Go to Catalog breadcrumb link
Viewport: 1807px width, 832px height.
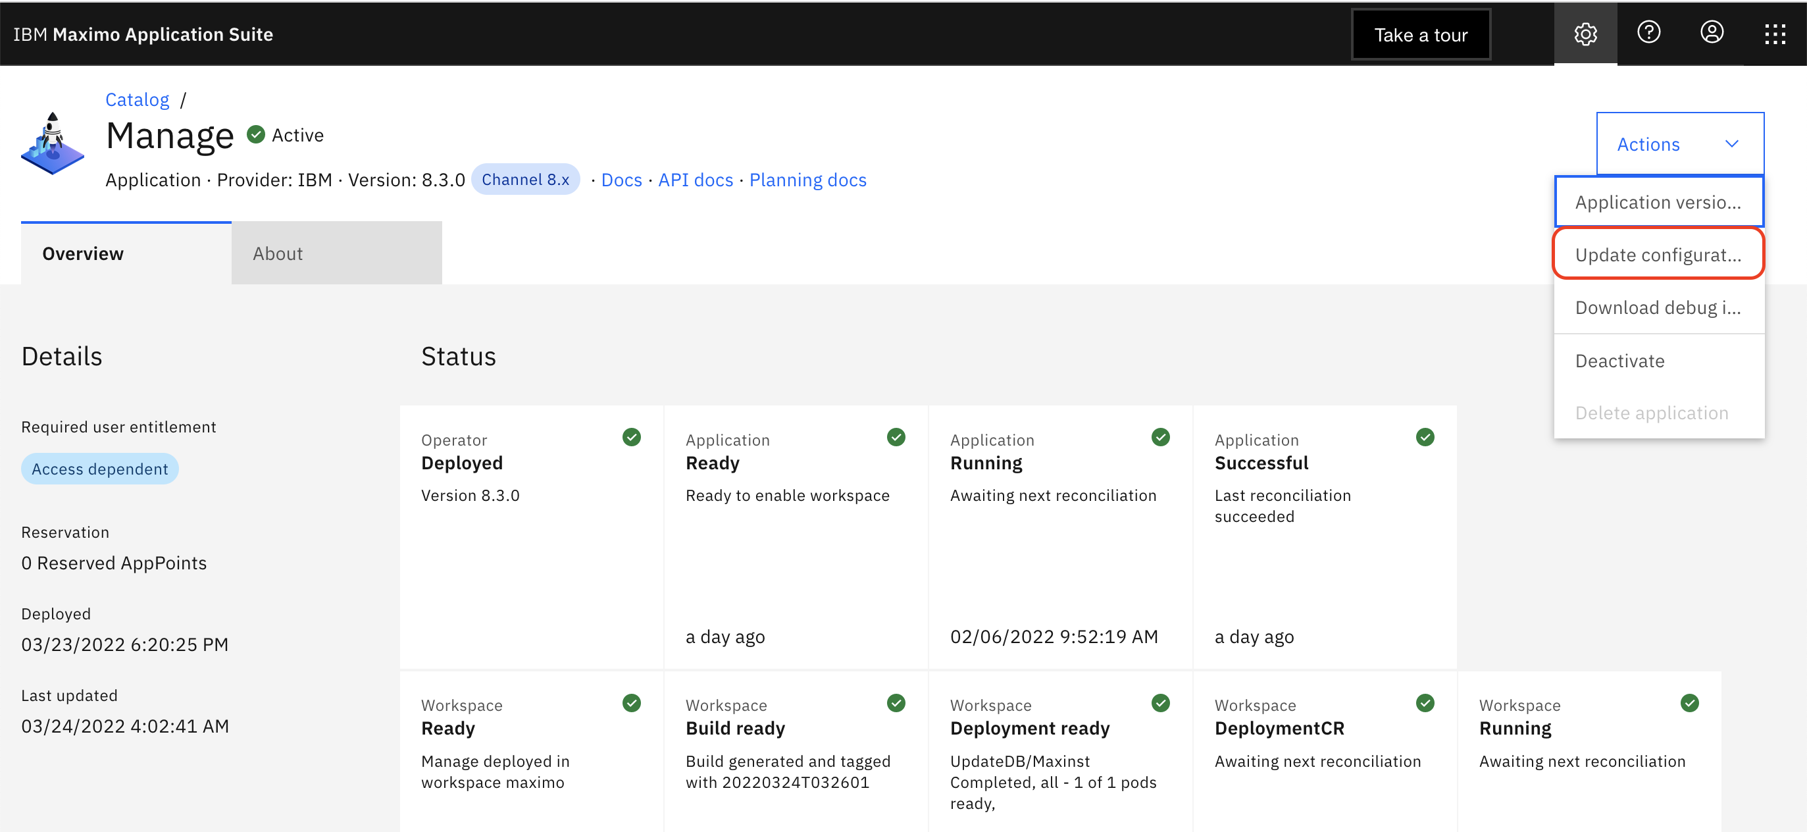click(x=137, y=99)
